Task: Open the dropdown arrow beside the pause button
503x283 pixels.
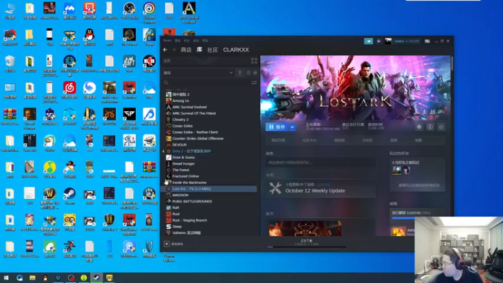Action: 292,127
